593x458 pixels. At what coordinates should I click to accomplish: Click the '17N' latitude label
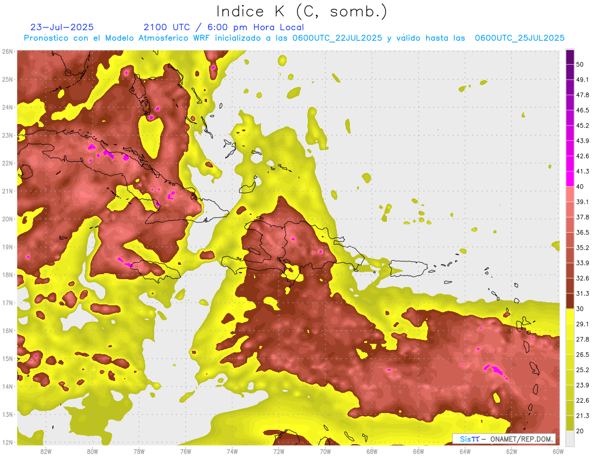7,302
